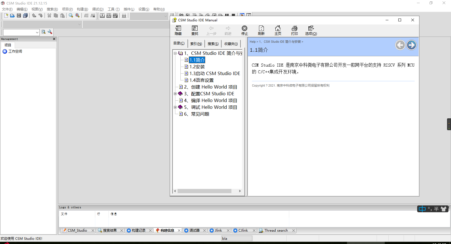Click the Find (查找) icon in Manual

tap(195, 30)
